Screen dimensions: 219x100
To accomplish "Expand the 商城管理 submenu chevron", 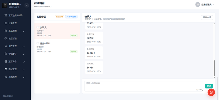I will (x=24, y=69).
